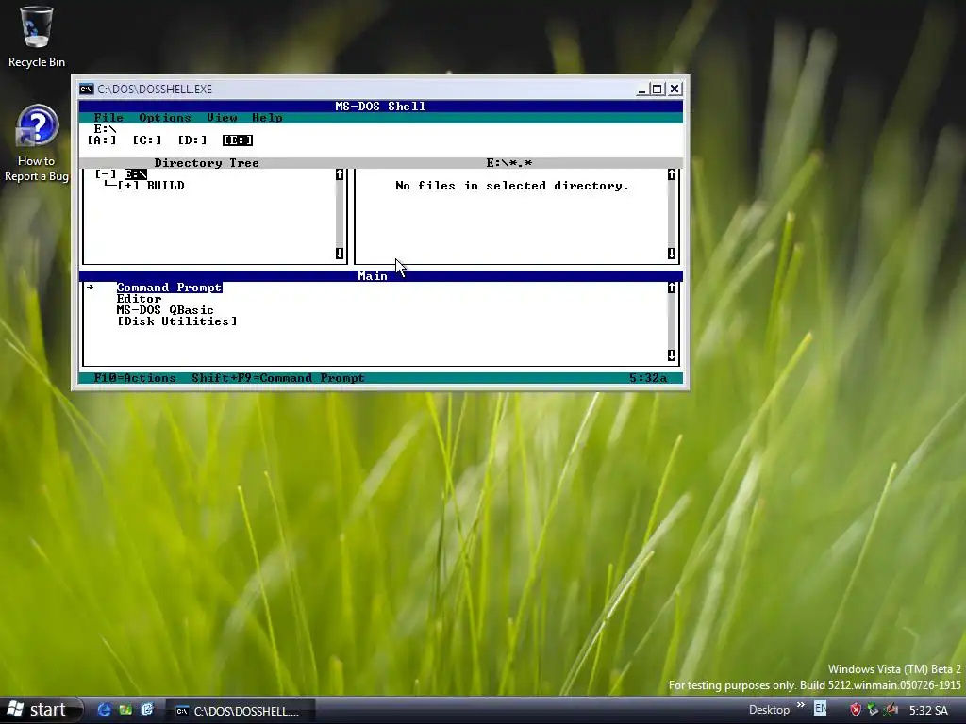Click the 5:32a time in status bar
This screenshot has height=724, width=966.
(648, 378)
